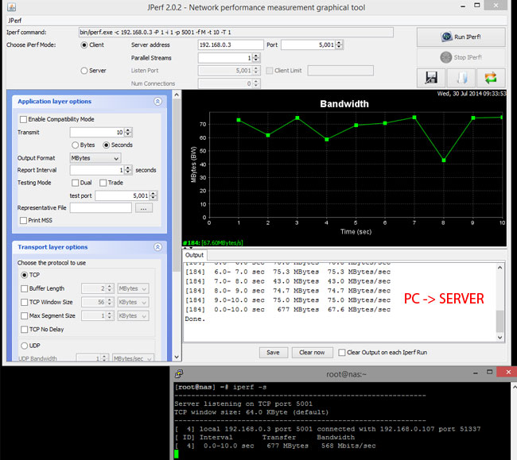Click 'Server listening on TCP port 5001' terminal line
Viewport: 517px width, 460px height.
pyautogui.click(x=243, y=404)
